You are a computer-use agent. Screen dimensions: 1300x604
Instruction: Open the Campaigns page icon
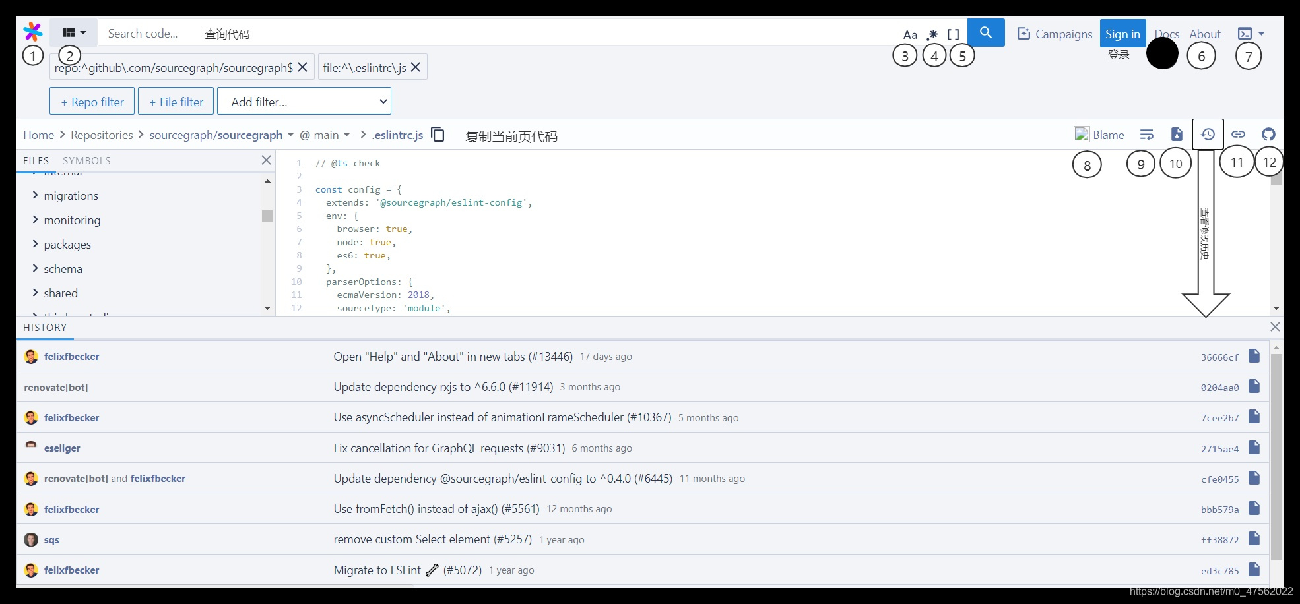[1024, 33]
